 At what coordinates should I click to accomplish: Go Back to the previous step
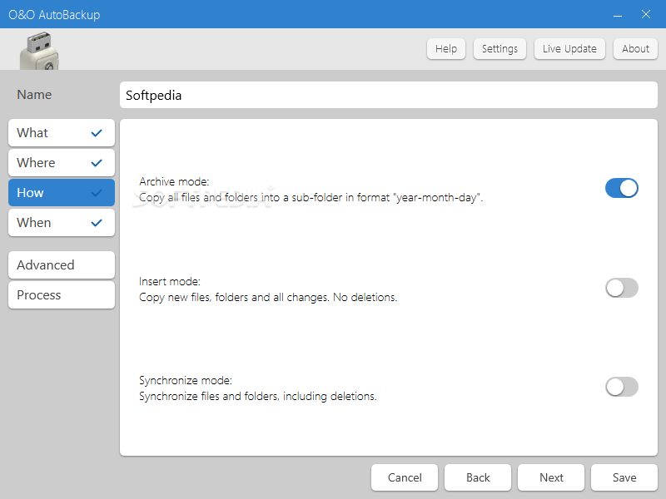click(x=478, y=477)
